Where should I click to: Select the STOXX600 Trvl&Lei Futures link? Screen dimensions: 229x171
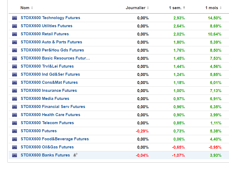[47, 66]
